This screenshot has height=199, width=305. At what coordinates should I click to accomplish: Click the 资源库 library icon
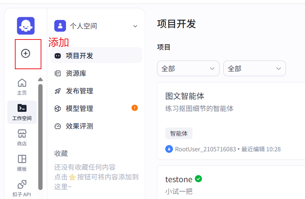57,74
